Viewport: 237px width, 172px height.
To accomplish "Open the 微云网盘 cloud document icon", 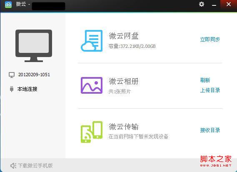I will tap(92, 41).
